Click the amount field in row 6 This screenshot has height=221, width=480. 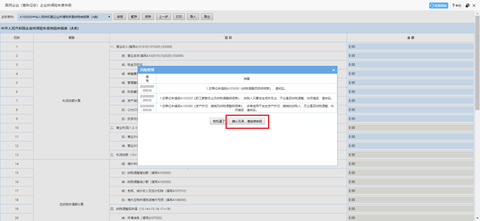411,92
